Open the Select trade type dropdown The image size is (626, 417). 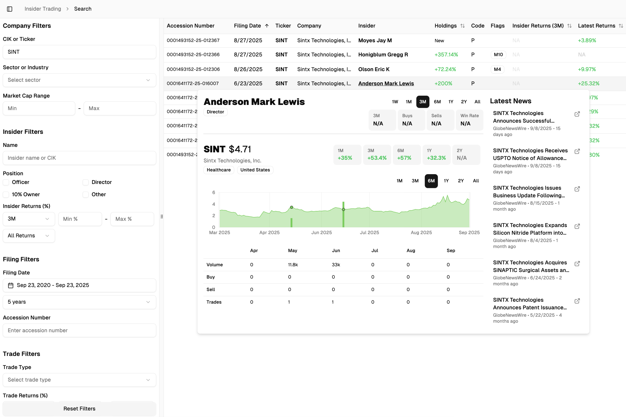[79, 380]
